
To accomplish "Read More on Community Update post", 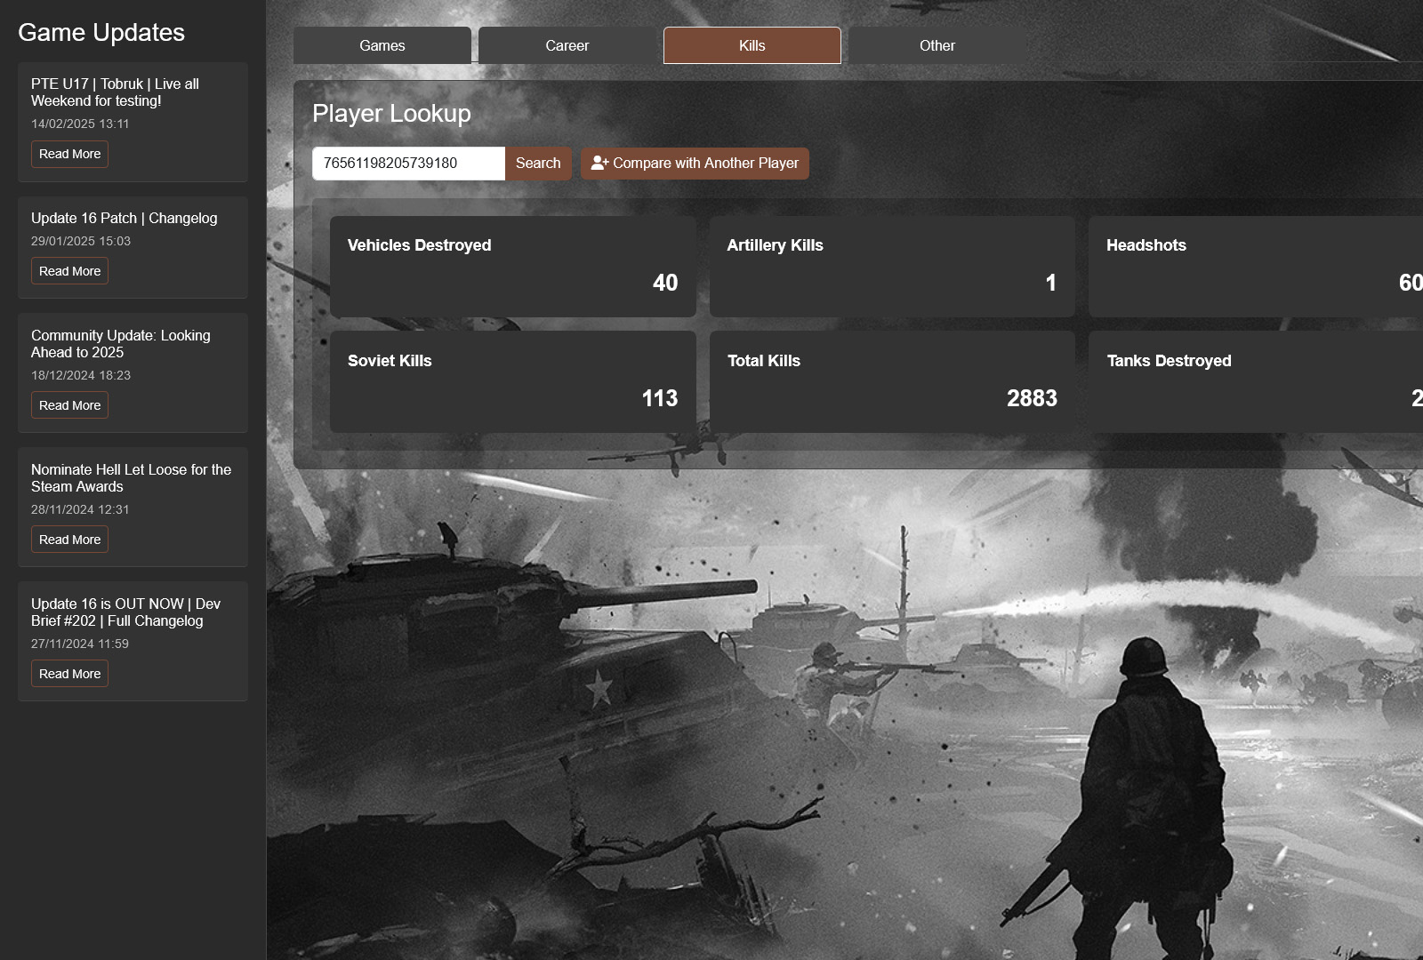I will tap(69, 405).
